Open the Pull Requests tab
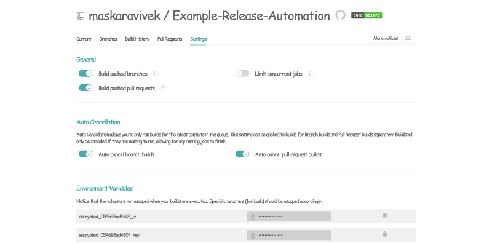This screenshot has height=243, width=492. coord(170,39)
